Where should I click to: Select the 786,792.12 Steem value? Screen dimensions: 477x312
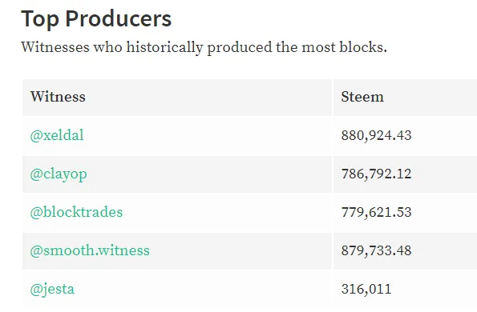(376, 174)
